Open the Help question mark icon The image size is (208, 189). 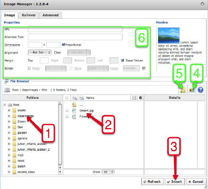click(x=200, y=90)
